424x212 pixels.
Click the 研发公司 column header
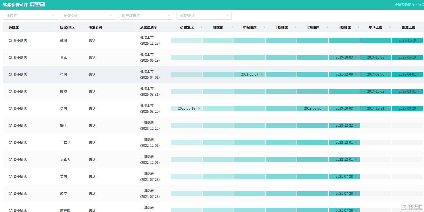point(95,27)
